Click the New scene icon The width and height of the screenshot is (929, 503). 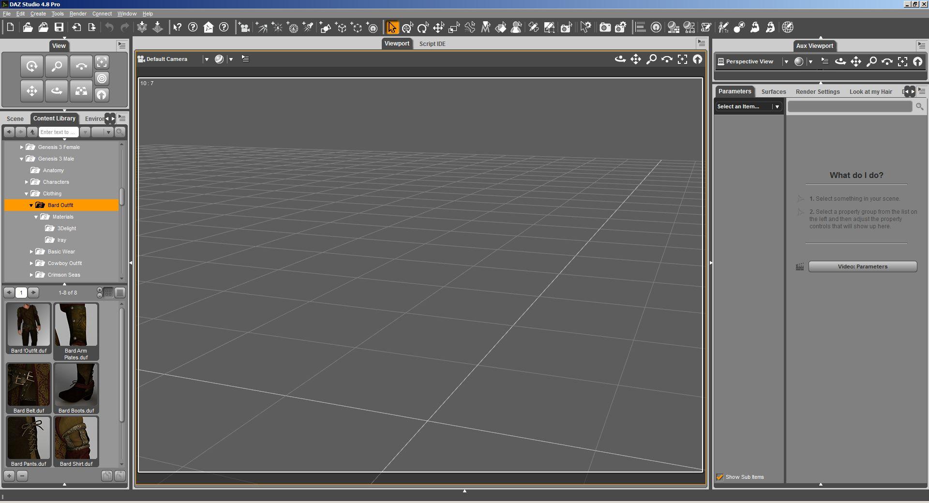point(11,28)
